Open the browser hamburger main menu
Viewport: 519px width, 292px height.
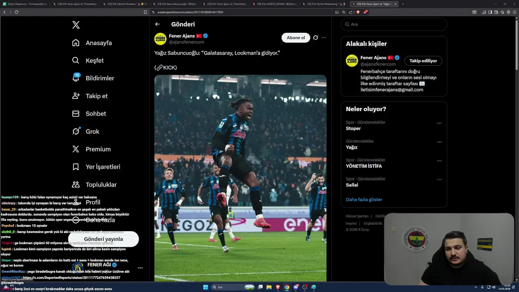coord(515,12)
